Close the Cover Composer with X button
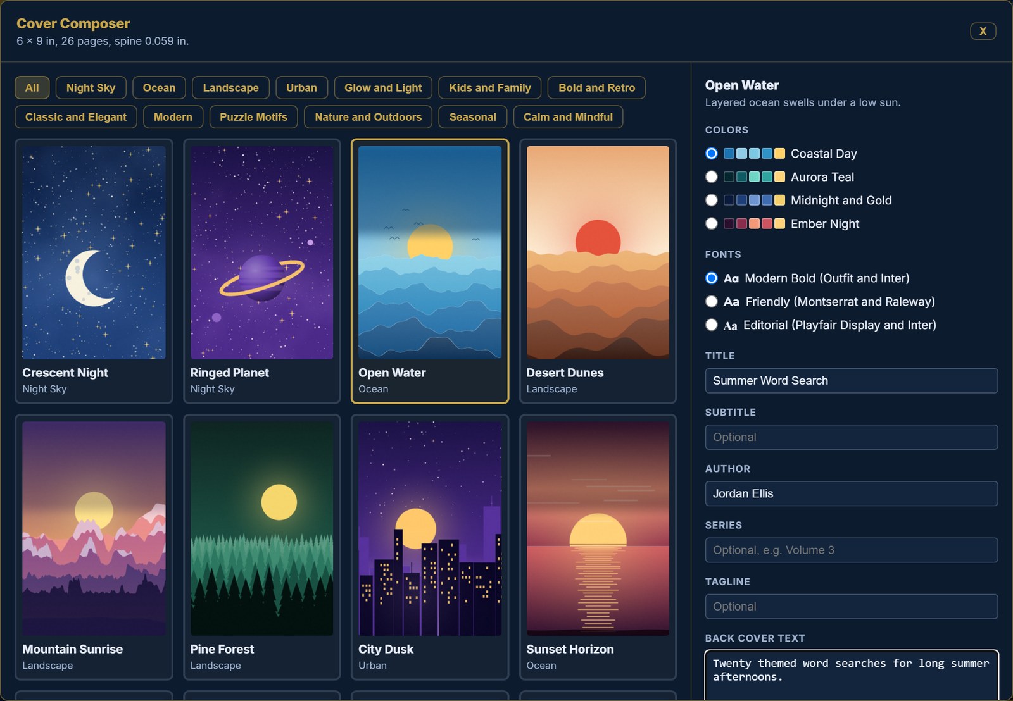1013x701 pixels. [x=983, y=31]
